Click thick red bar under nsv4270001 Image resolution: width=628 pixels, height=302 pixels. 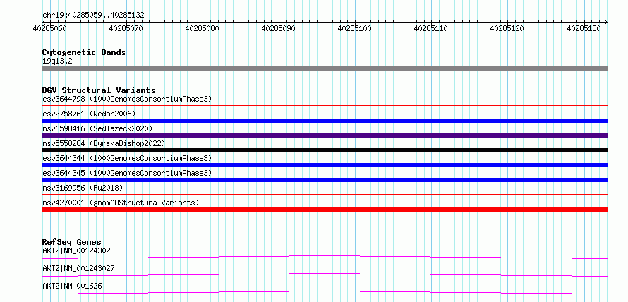325,210
